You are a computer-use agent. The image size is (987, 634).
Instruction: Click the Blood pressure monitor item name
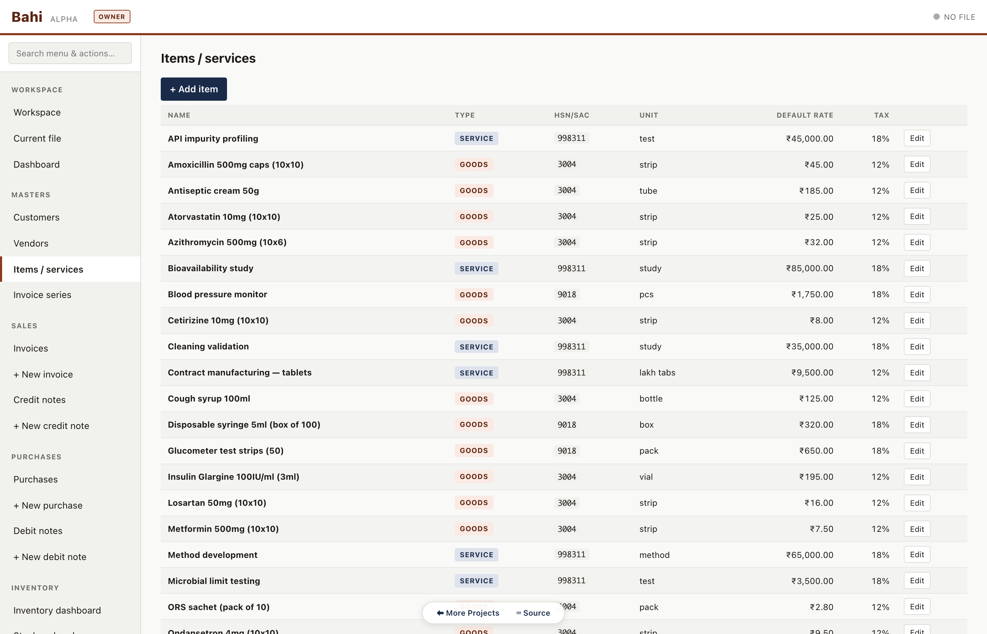coord(217,294)
